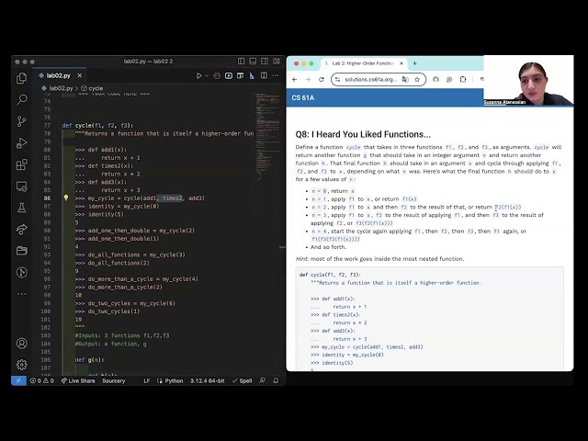588x441 pixels.
Task: Select the lab02.py editor tab
Action: 59,75
